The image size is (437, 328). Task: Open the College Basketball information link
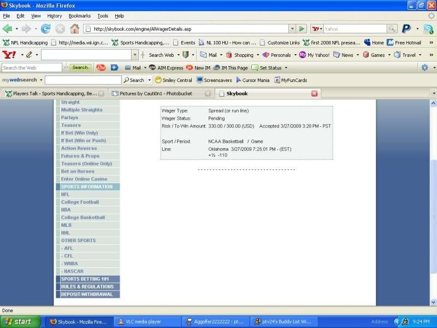click(x=83, y=217)
